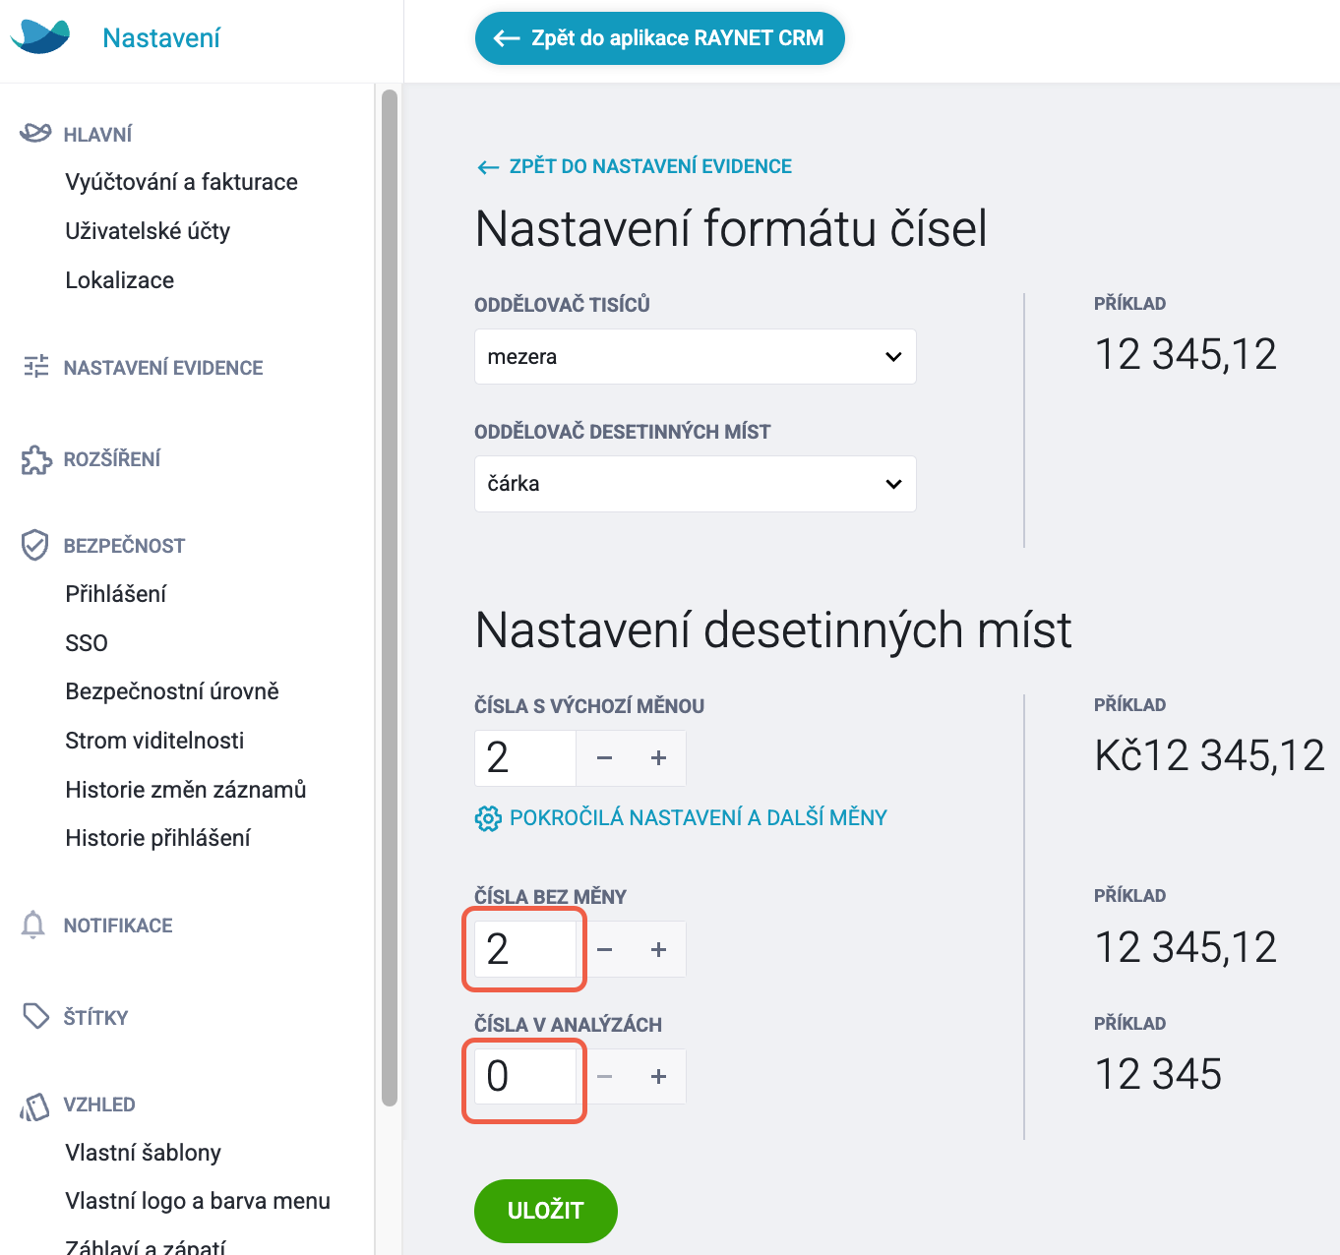The height and width of the screenshot is (1255, 1340).
Task: Click the gear icon beside Pokročilá nastavení
Action: [488, 818]
